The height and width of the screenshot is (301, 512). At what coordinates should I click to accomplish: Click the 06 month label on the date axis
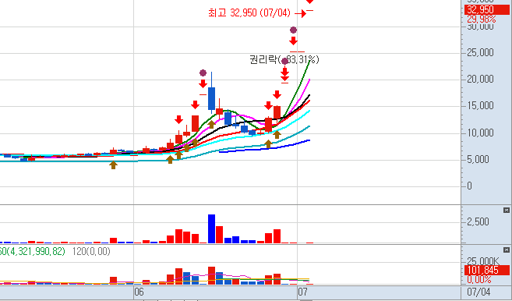pos(139,292)
